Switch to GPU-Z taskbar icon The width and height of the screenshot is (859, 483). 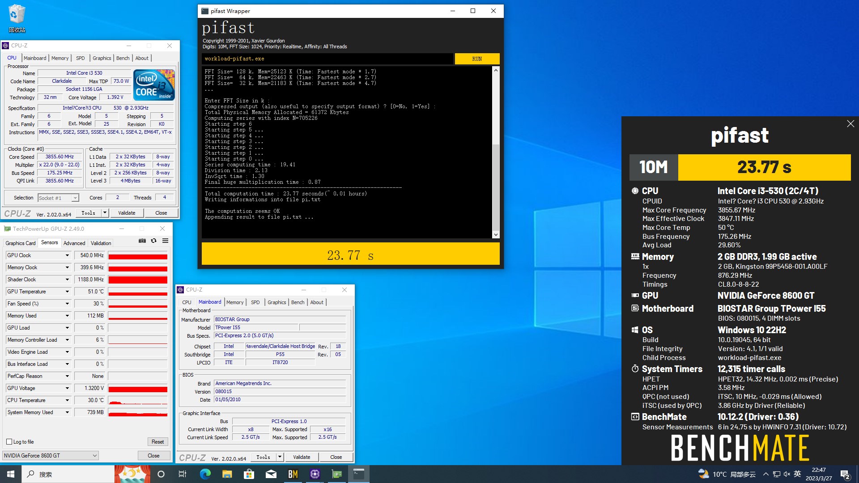click(x=337, y=474)
